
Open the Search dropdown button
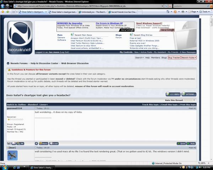click(139, 58)
